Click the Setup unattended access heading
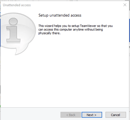The height and width of the screenshot is (120, 130). point(60,15)
